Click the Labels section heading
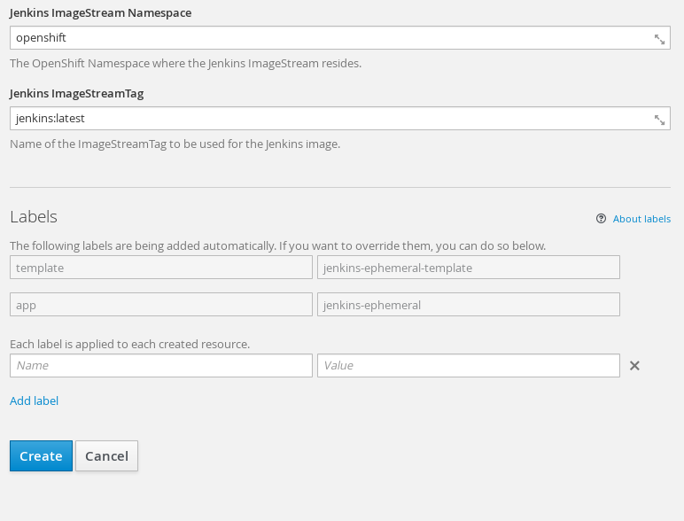 click(34, 217)
